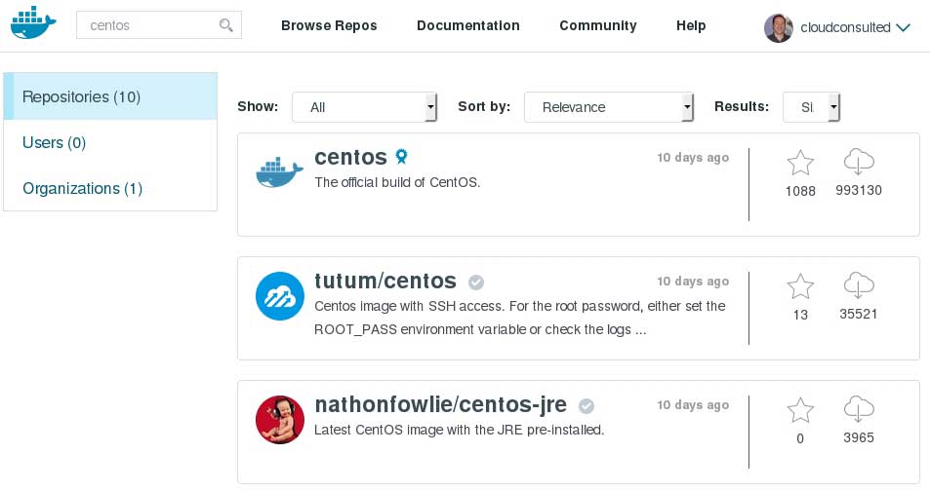Open the Sort by Relevance dropdown
Screen dimensions: 930x491
click(x=608, y=107)
